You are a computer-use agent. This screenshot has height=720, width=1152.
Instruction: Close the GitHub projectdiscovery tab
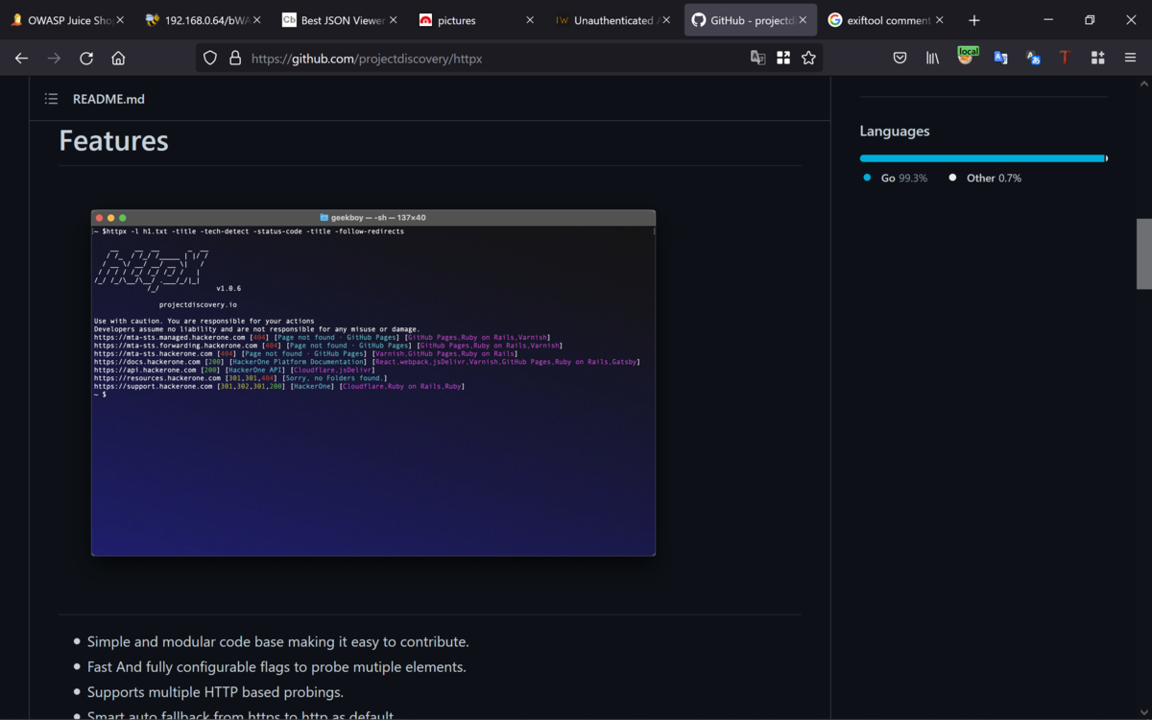point(804,20)
